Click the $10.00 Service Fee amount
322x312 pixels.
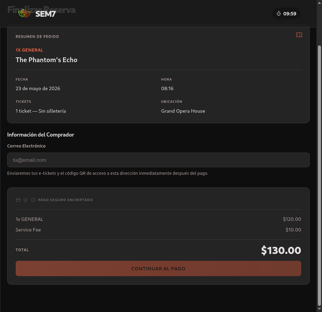tap(293, 230)
